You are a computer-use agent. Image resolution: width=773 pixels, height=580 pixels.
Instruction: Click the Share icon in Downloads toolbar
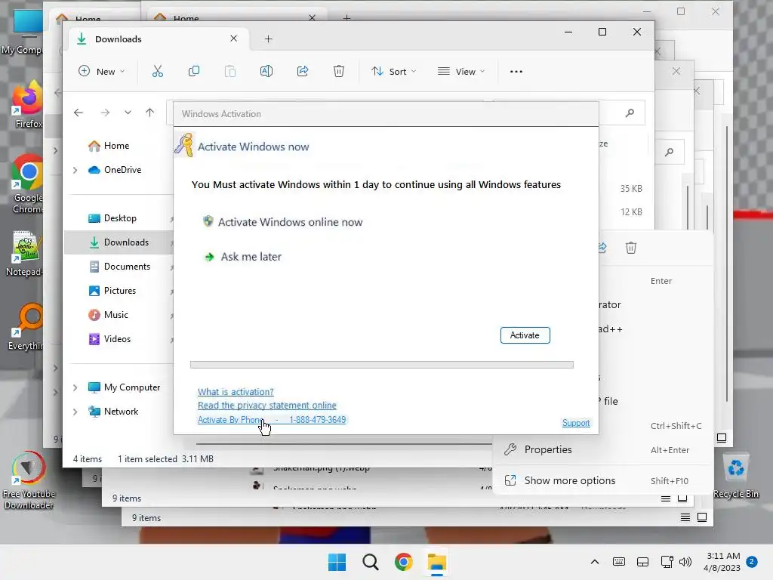303,72
